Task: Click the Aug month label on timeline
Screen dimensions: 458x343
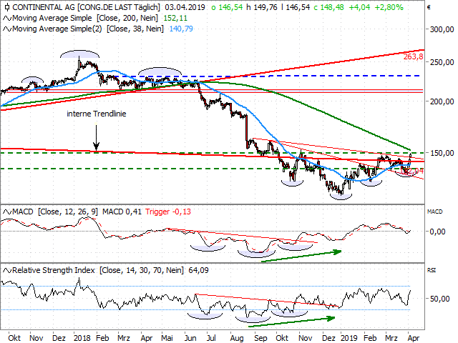Action: 237,338
